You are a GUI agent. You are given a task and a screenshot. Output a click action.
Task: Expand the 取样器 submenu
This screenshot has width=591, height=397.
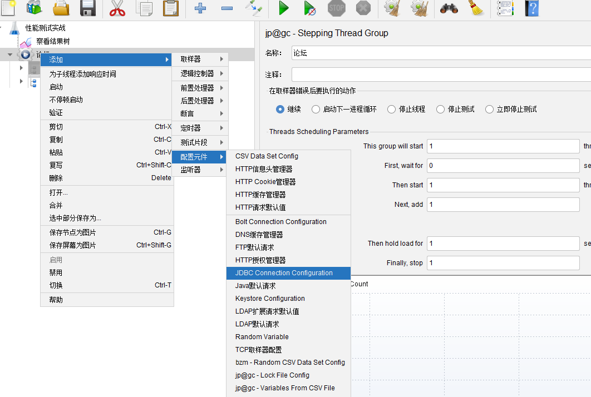coord(200,59)
